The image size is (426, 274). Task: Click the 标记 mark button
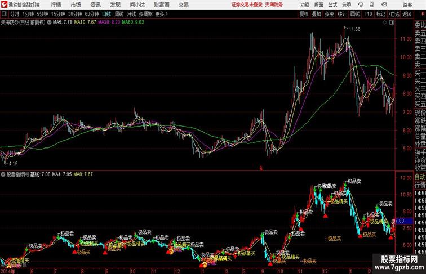(380, 14)
